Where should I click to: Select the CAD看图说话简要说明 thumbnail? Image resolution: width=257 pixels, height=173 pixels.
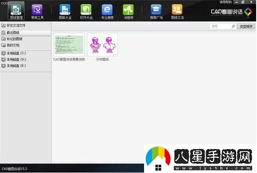(x=69, y=45)
